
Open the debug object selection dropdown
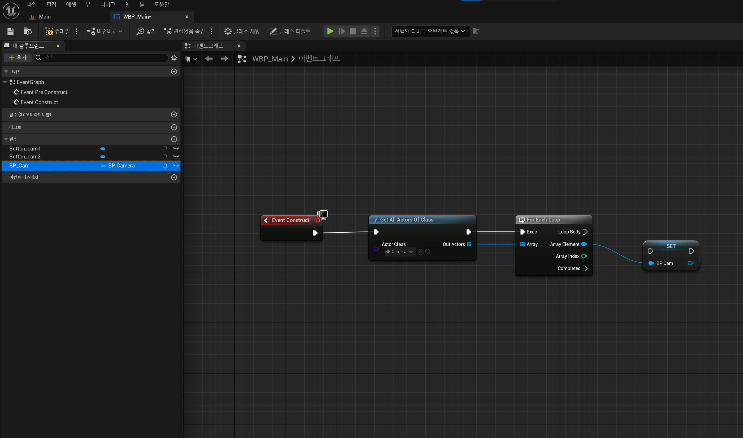[430, 31]
